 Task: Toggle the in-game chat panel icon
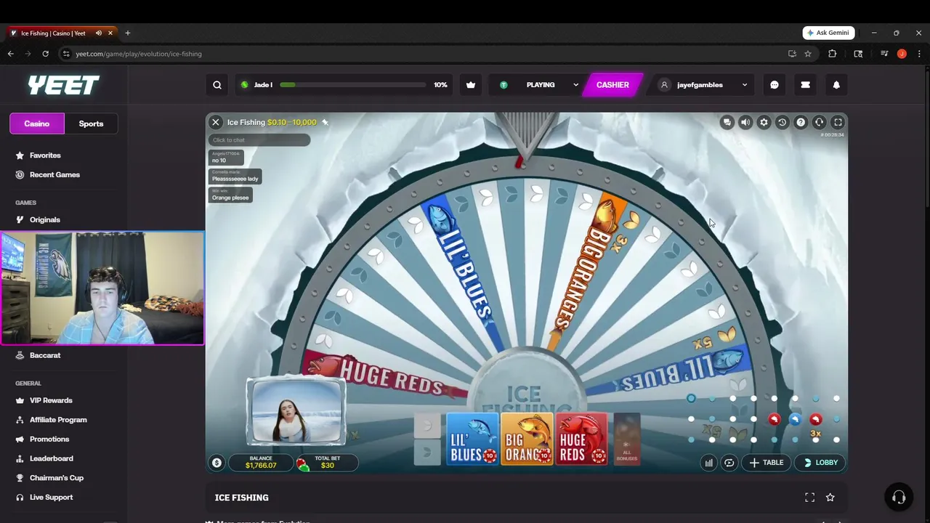[727, 123]
